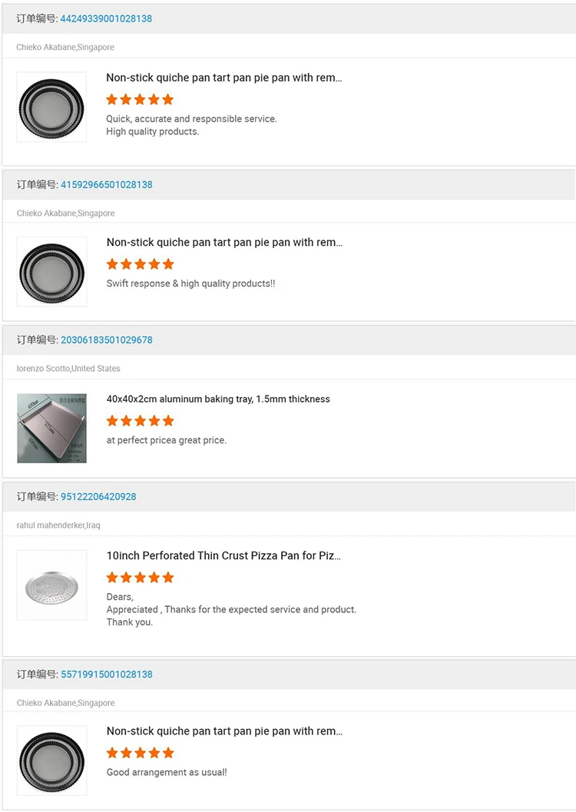The height and width of the screenshot is (812, 576).
Task: View the aluminum baking tray product thumbnail
Action: (x=51, y=428)
